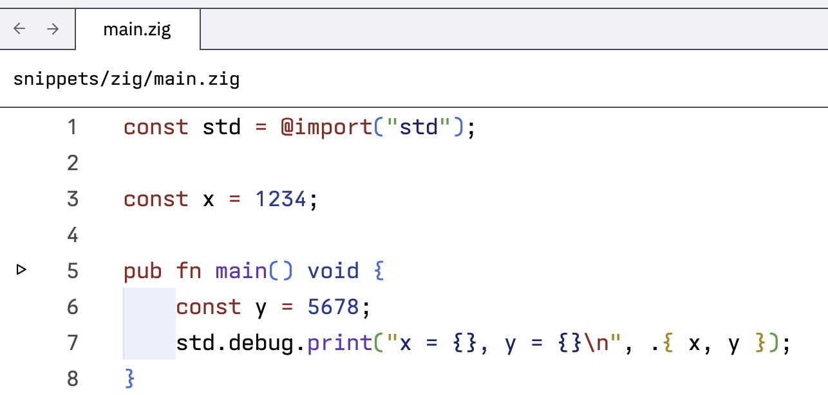The image size is (828, 395).
Task: Click the @import builtin call
Action: (x=326, y=127)
